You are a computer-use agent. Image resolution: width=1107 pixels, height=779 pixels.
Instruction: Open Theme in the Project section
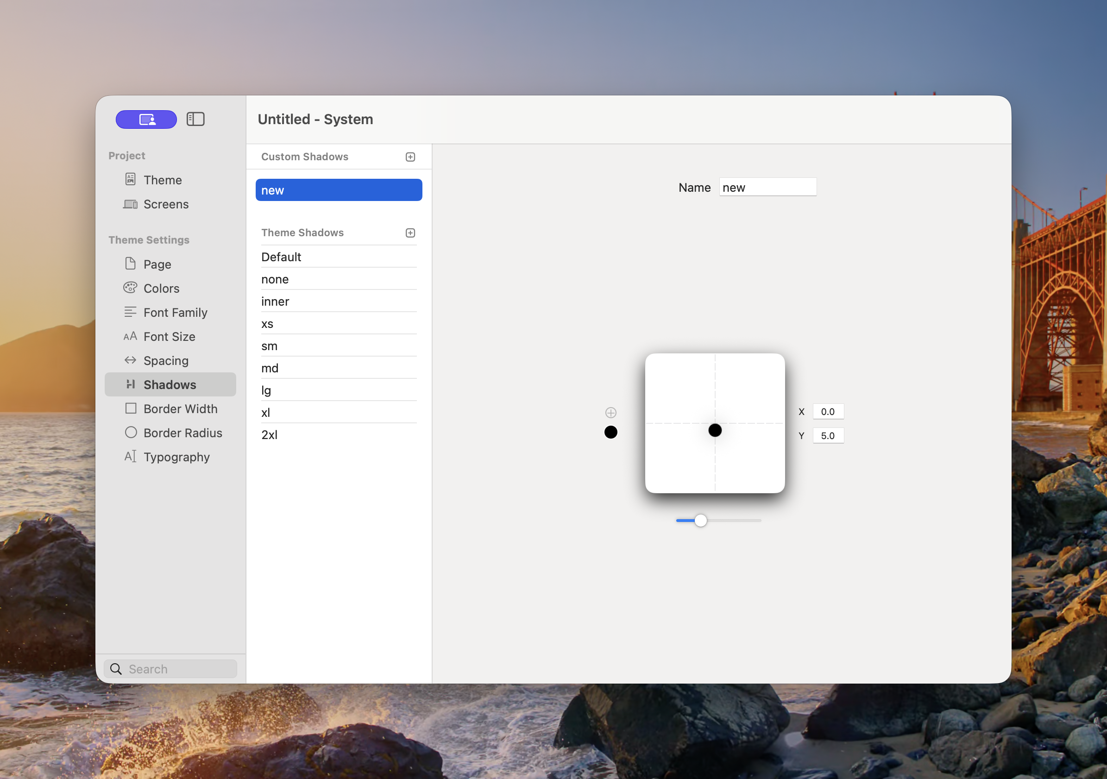[170, 180]
